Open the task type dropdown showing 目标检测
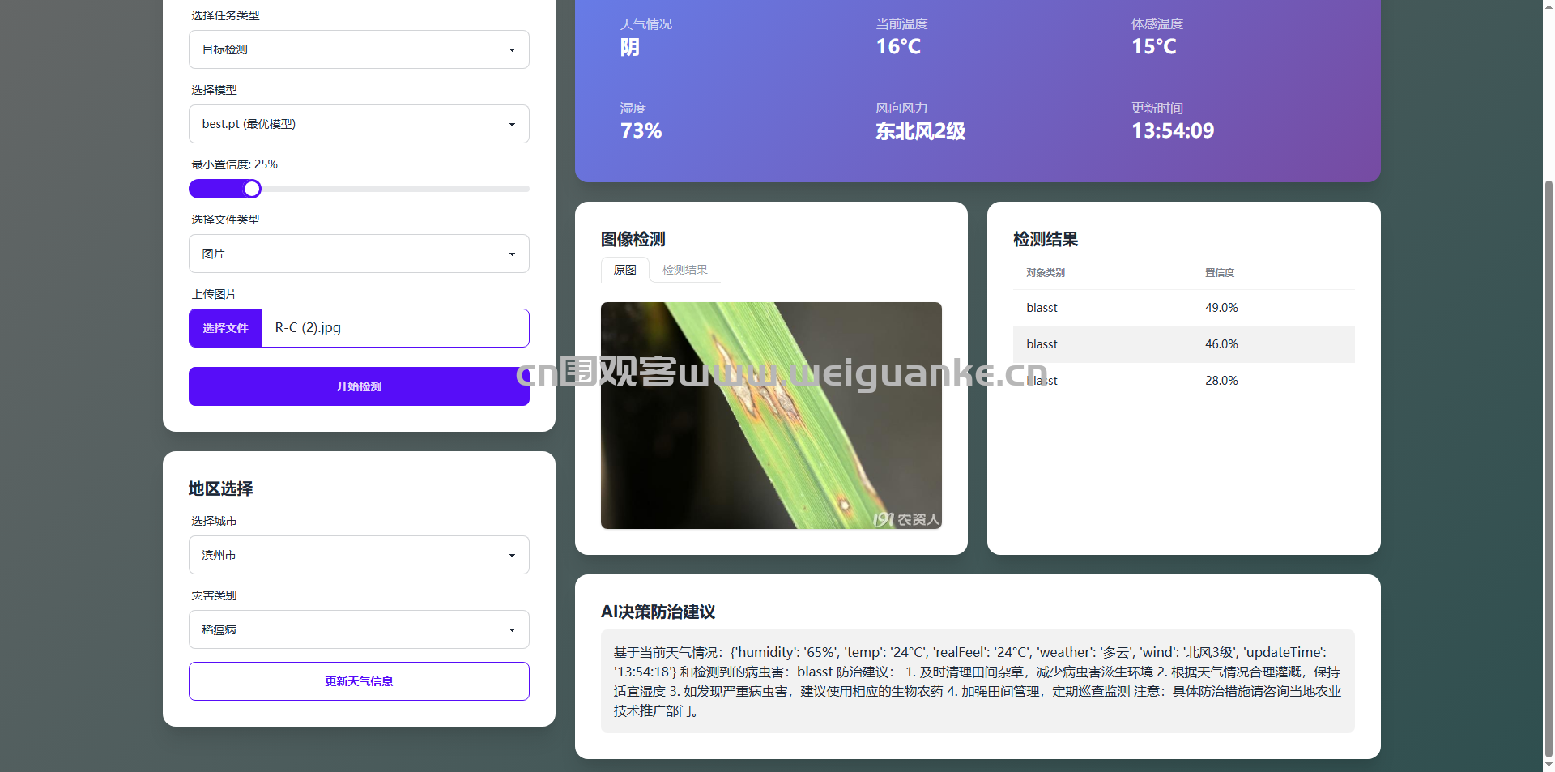This screenshot has height=772, width=1555. pos(358,49)
